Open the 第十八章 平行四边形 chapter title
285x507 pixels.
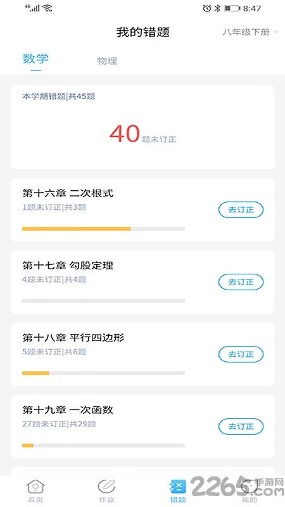[73, 338]
